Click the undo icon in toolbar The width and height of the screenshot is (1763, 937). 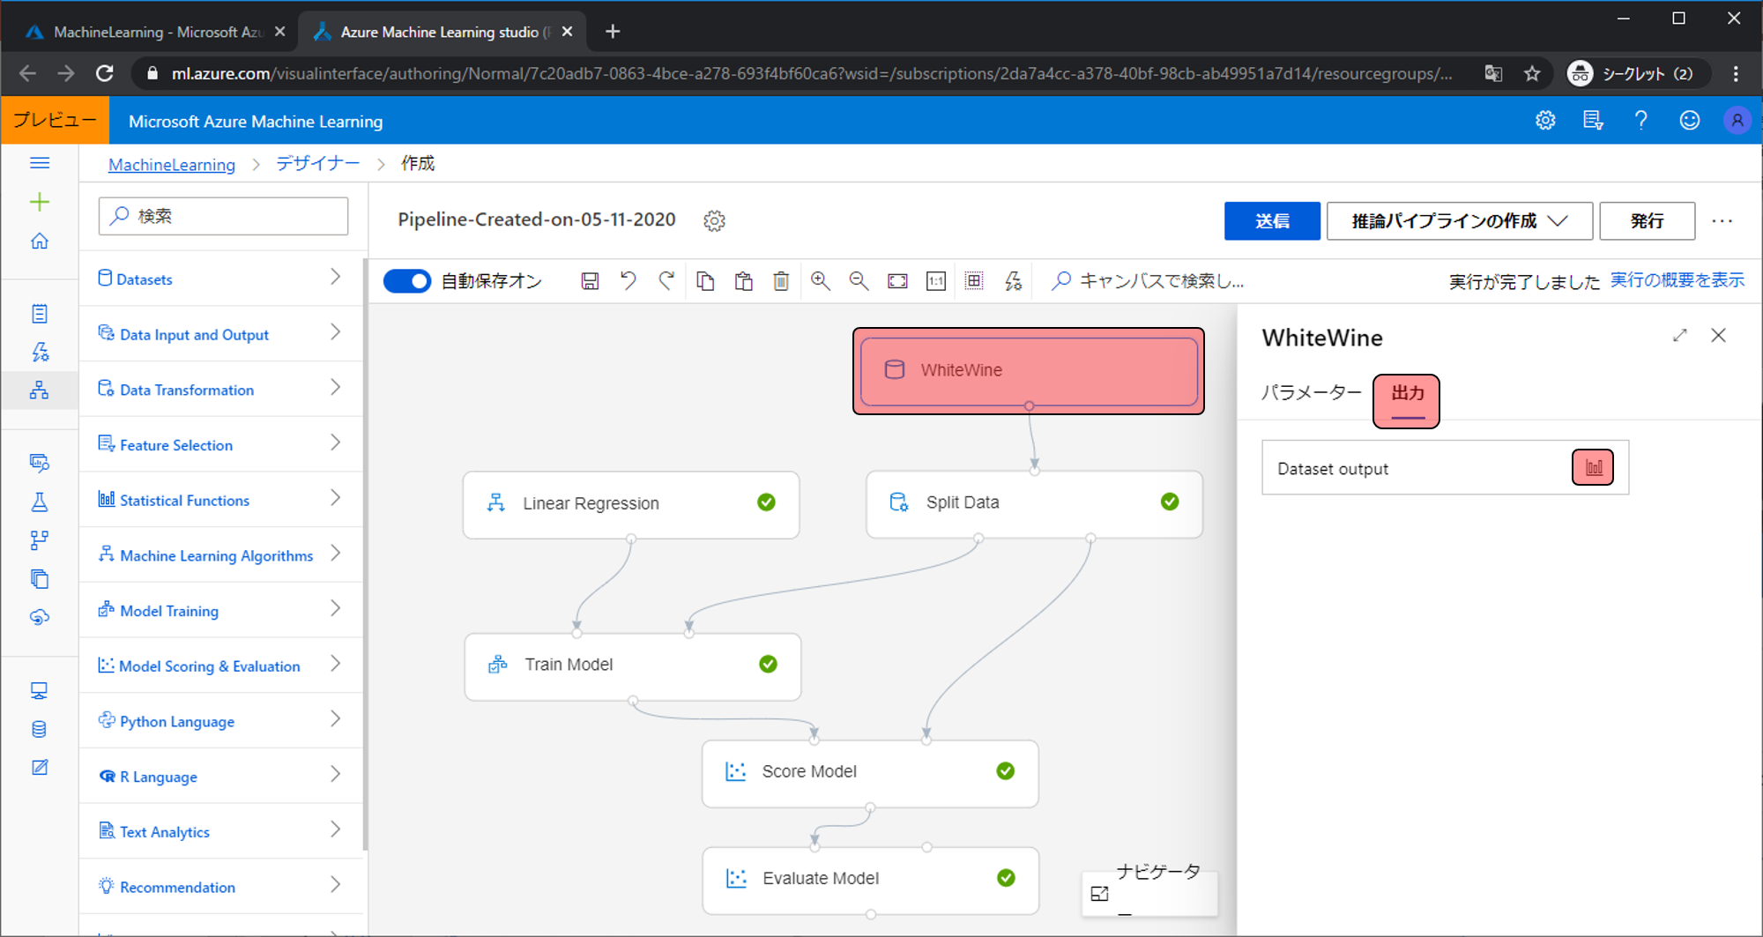[628, 281]
